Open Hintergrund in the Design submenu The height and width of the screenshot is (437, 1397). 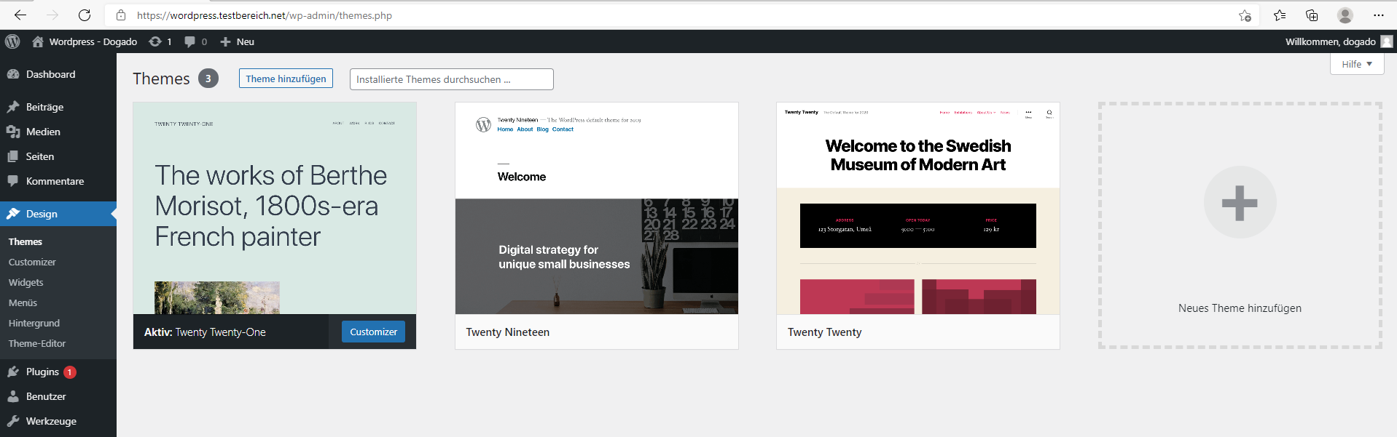(x=34, y=323)
